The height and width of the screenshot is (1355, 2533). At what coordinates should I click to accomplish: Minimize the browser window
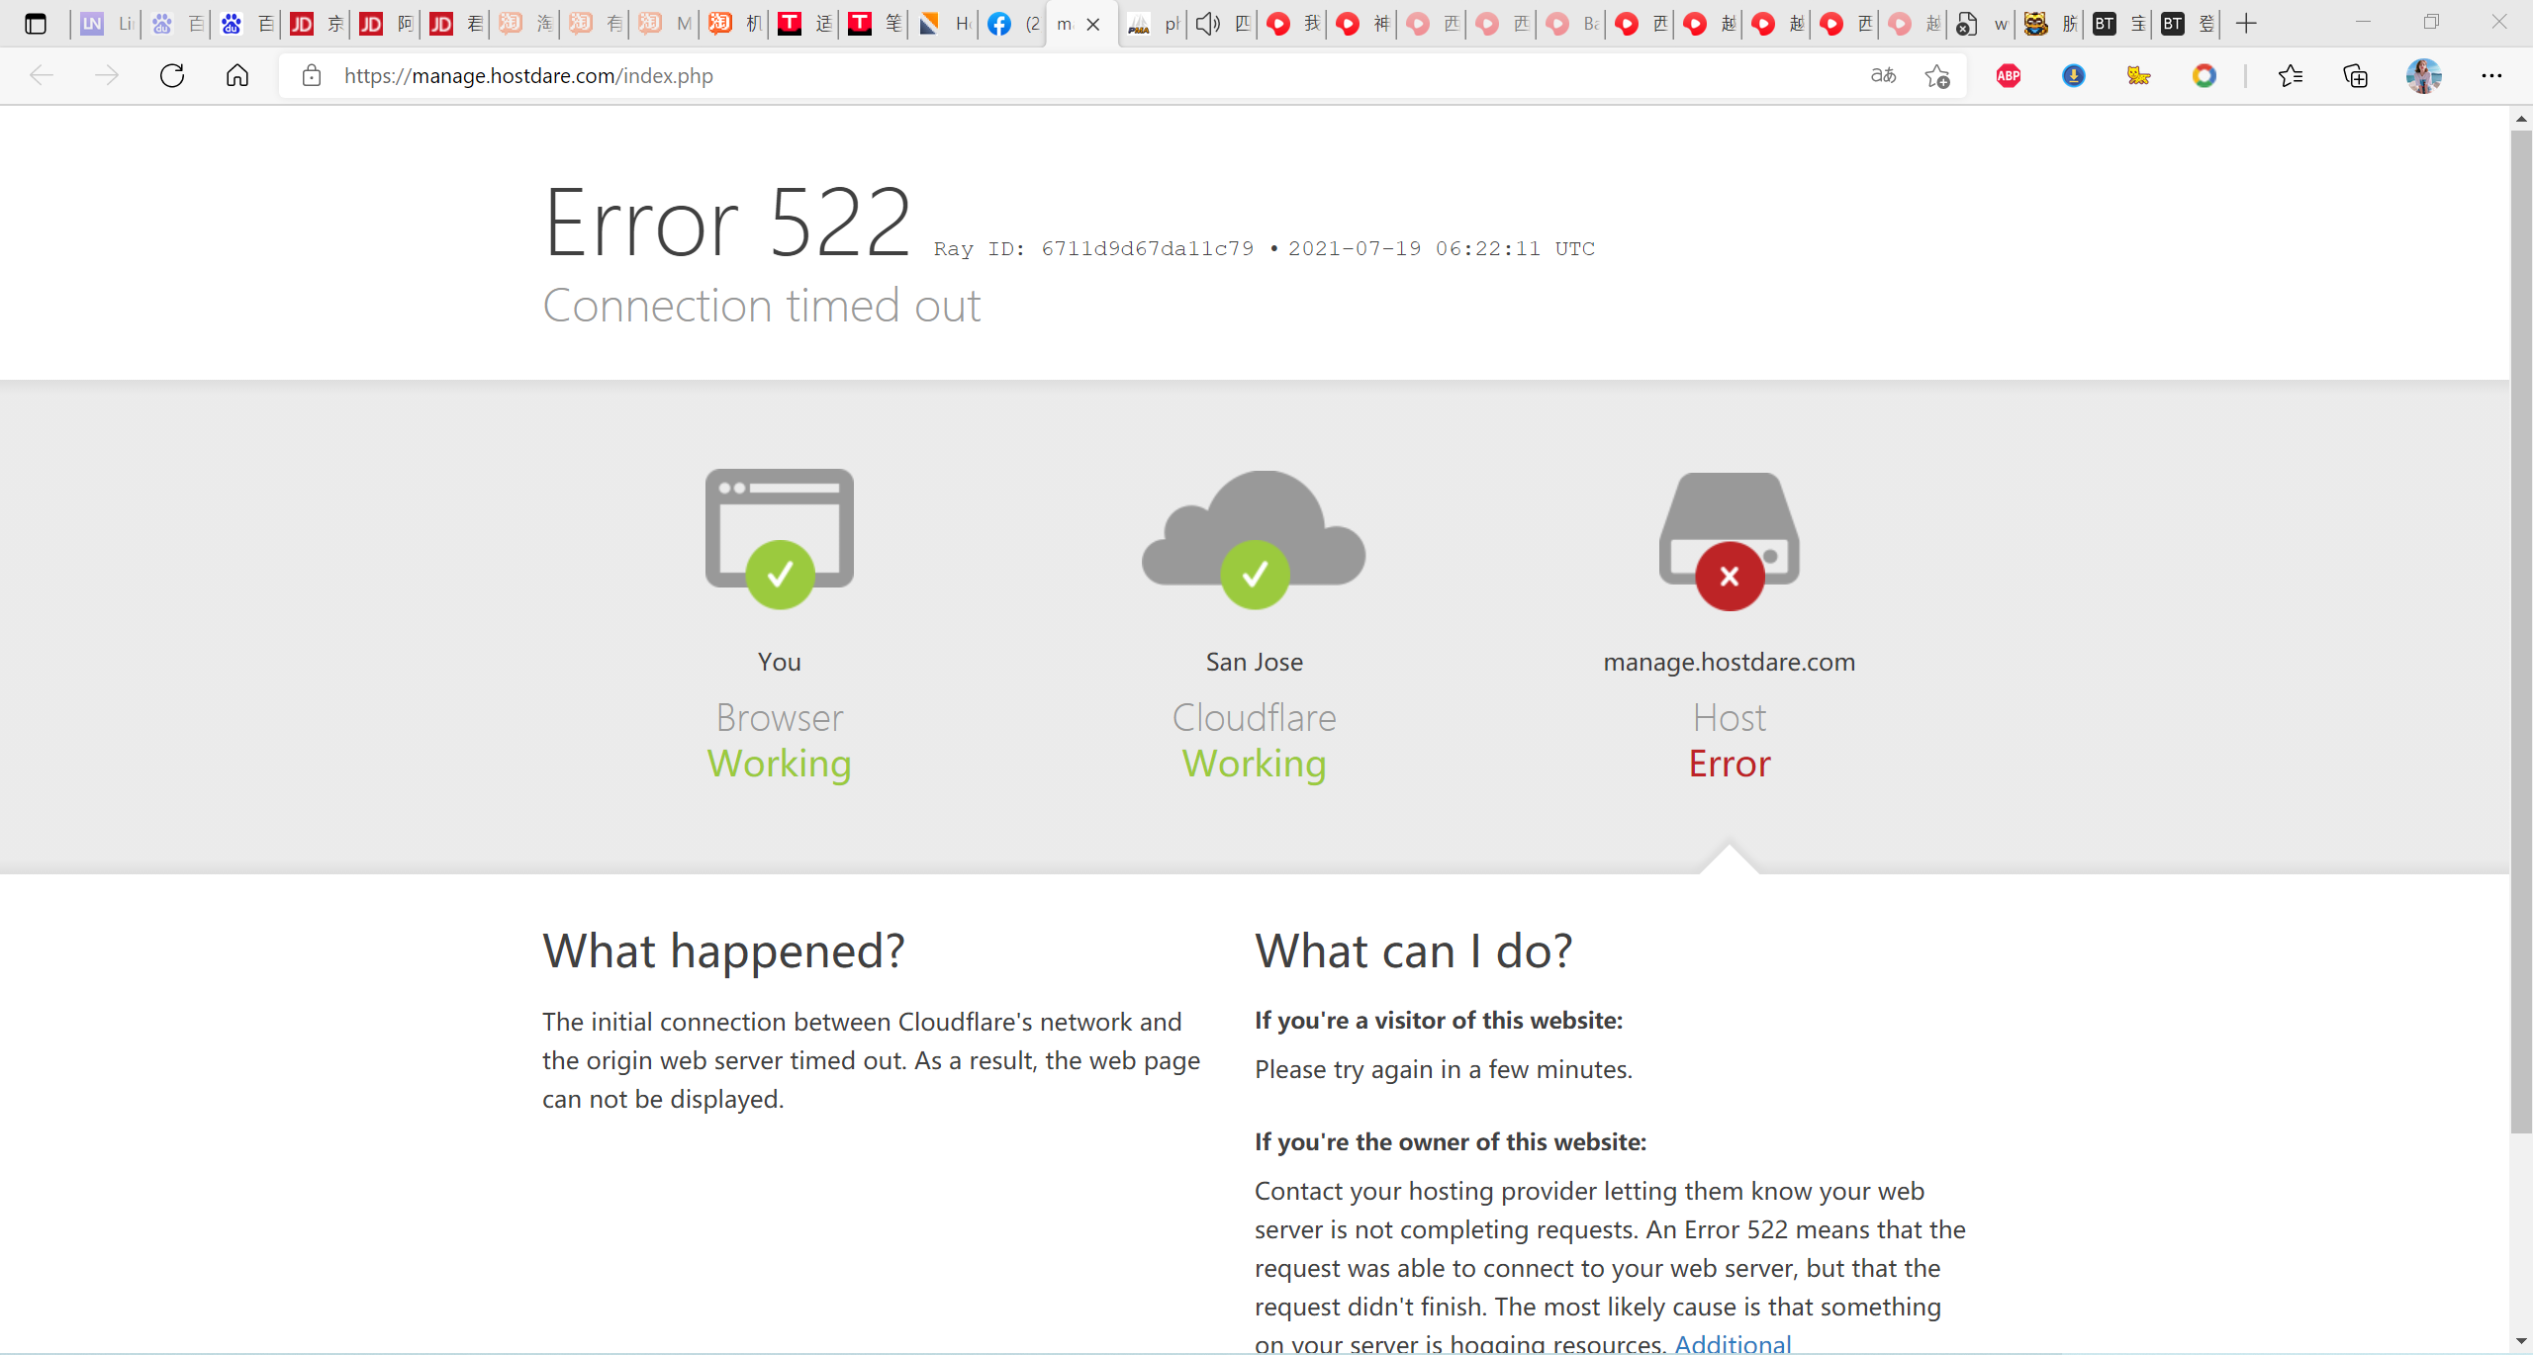click(2363, 23)
